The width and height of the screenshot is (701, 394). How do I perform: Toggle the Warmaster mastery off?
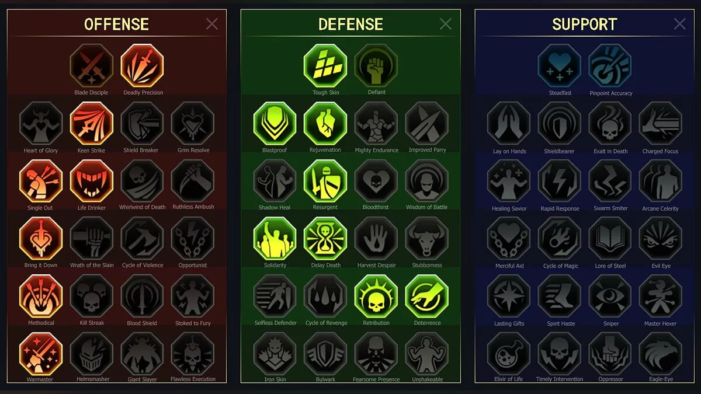[41, 354]
